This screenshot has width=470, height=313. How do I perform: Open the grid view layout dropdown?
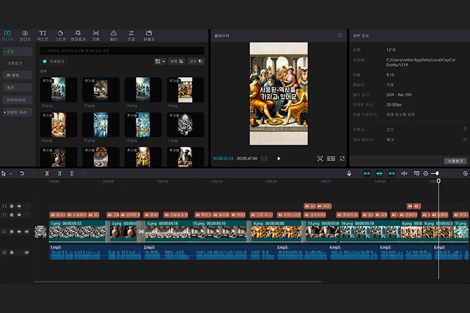tap(160, 61)
